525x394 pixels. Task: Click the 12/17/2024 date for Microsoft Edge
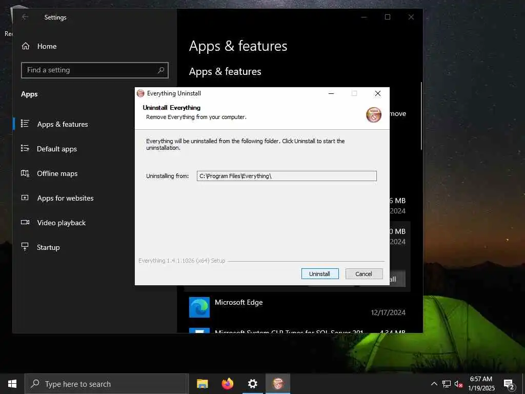388,312
